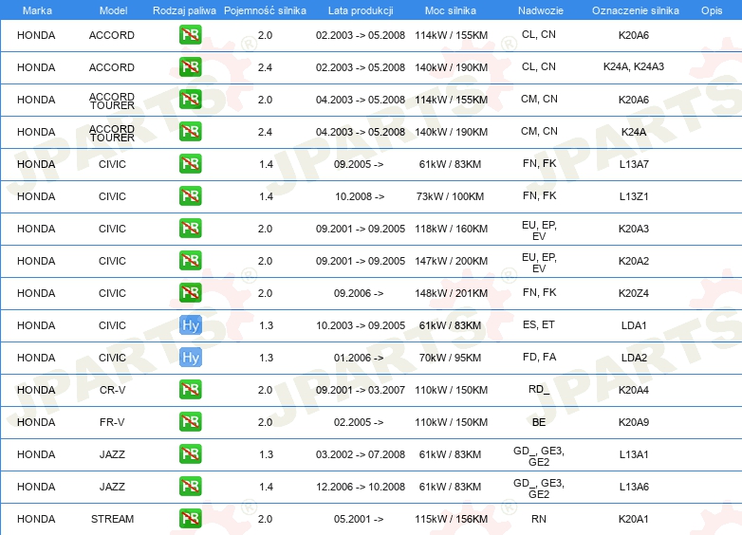Click production dates 09.2001 -> 03.2007
742x535 pixels.
click(361, 390)
